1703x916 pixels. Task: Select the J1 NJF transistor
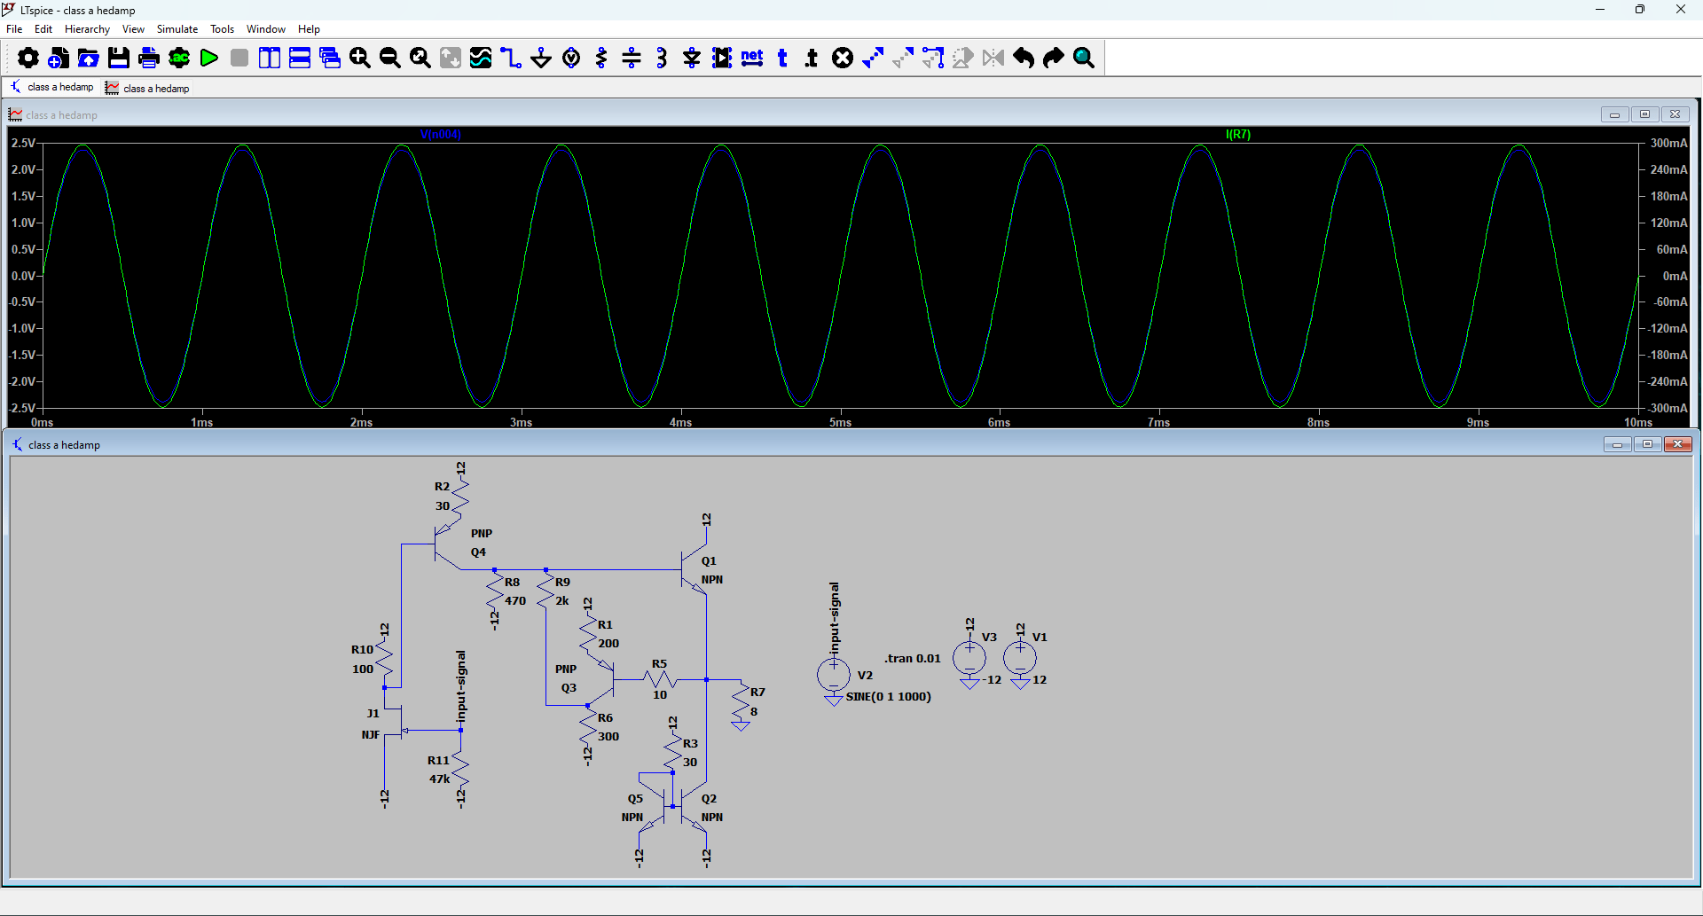(393, 720)
